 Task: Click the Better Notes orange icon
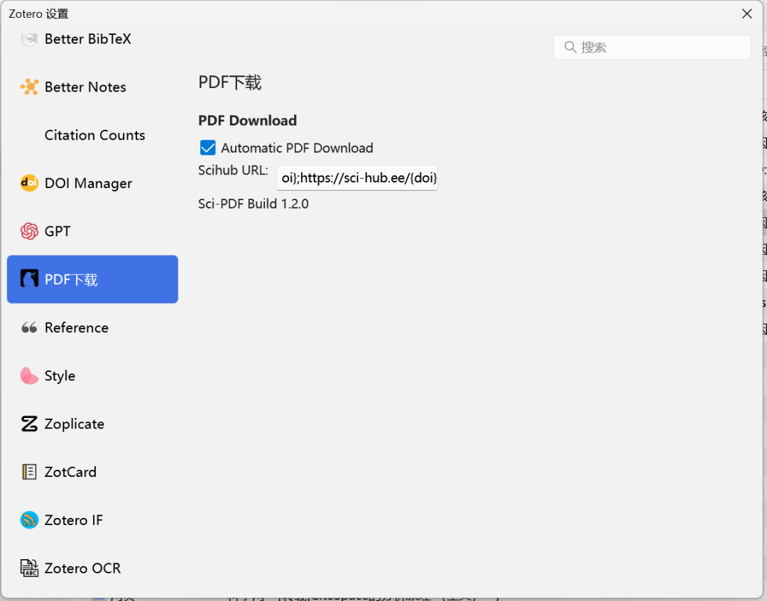tap(29, 87)
